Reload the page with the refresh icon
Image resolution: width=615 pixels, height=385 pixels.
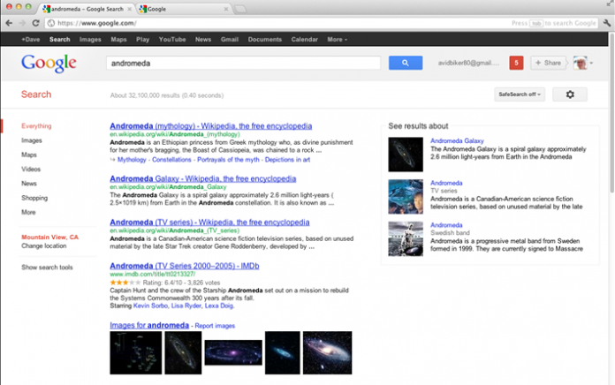(x=35, y=23)
